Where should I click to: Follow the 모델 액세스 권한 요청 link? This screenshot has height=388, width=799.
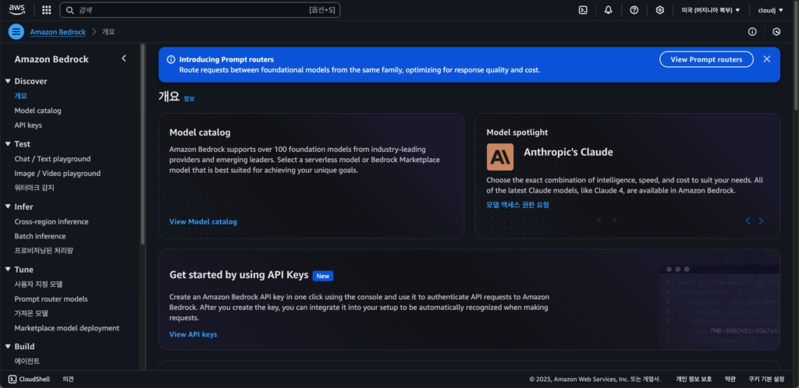[x=518, y=204]
